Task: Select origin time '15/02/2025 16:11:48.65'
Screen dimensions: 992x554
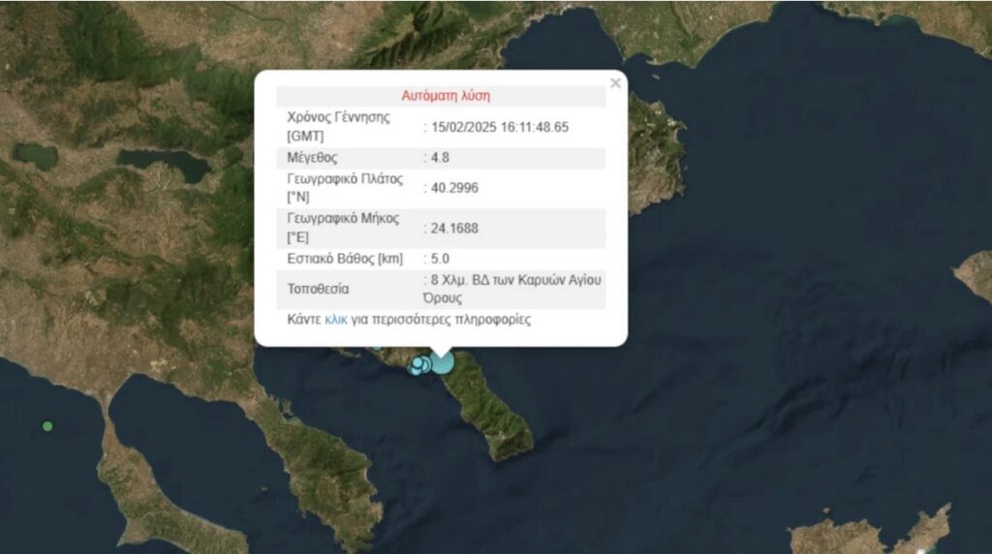Action: click(500, 127)
